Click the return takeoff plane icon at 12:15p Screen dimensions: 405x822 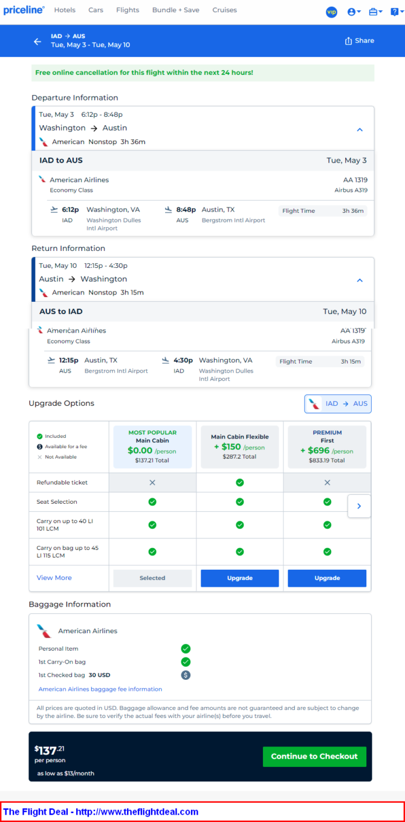pyautogui.click(x=51, y=360)
